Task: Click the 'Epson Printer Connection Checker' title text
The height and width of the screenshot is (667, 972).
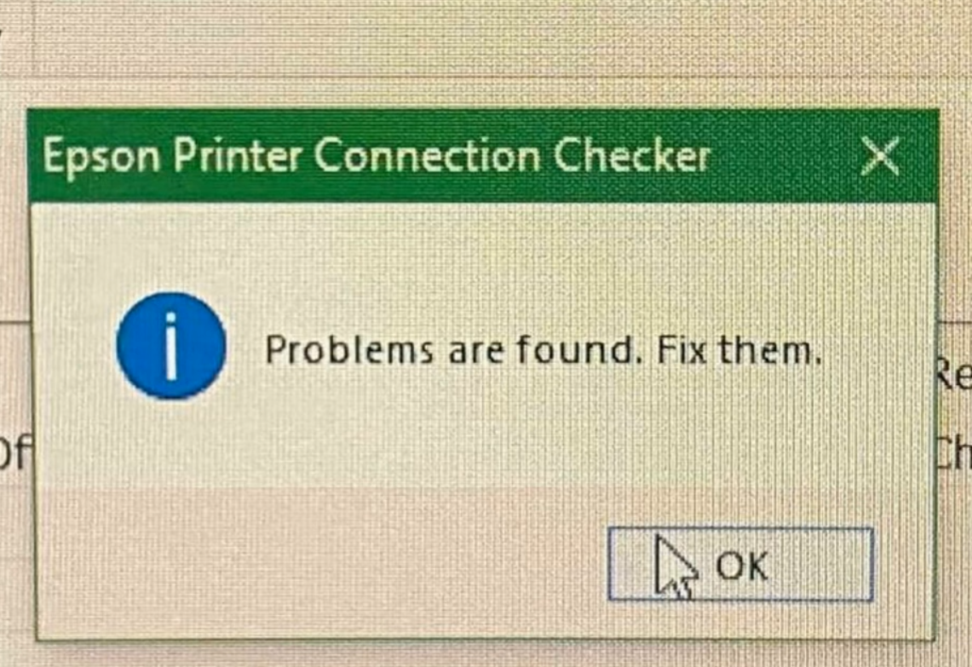Action: tap(377, 155)
